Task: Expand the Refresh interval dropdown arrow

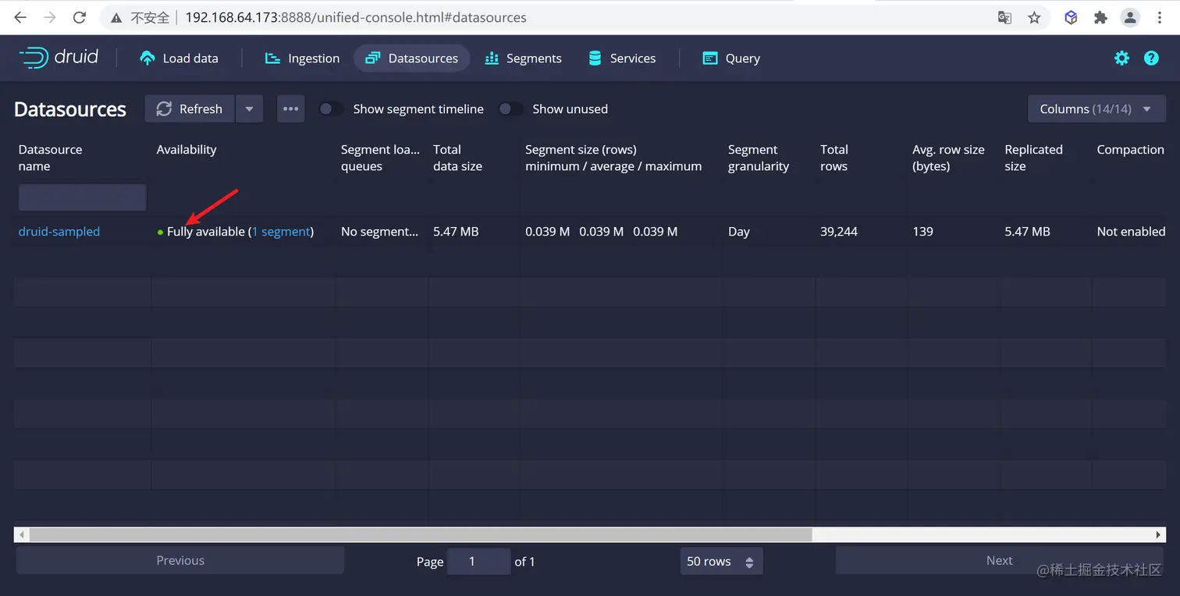Action: coord(249,109)
